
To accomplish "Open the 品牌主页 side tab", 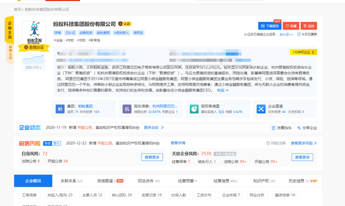I will point(10,52).
